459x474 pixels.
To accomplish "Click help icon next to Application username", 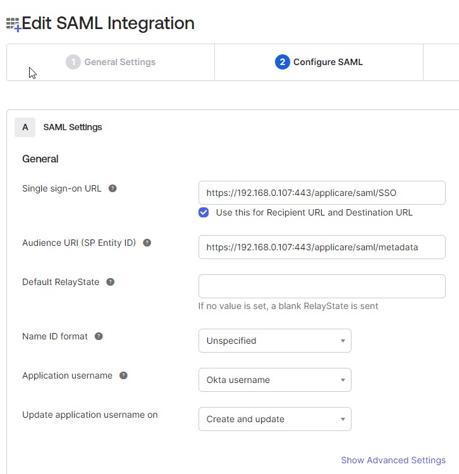I will (x=123, y=375).
